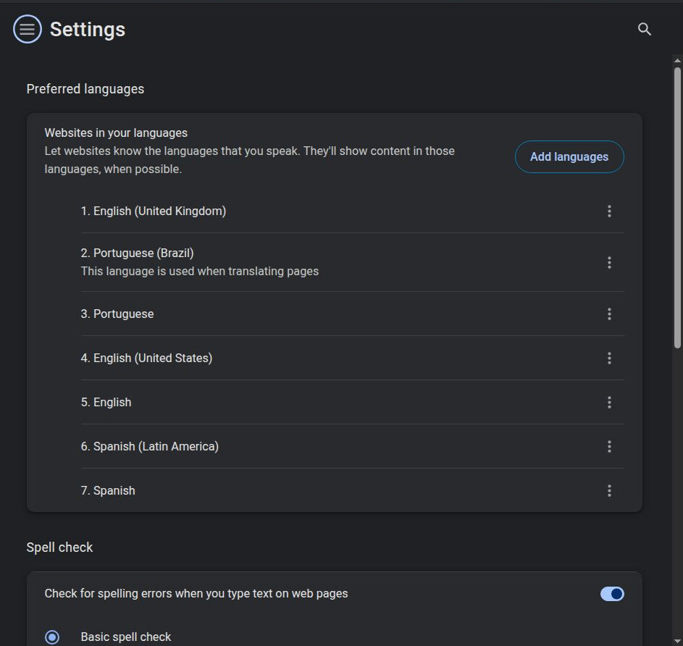Disable the spell check toggle switch
This screenshot has width=683, height=646.
tap(612, 594)
